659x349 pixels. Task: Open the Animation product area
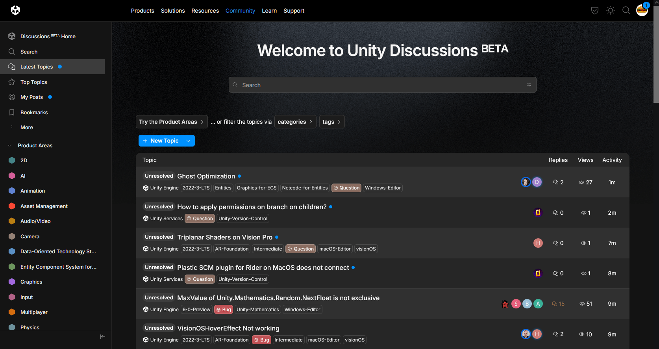(52, 191)
